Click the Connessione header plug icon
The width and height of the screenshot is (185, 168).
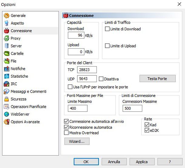tap(66, 15)
